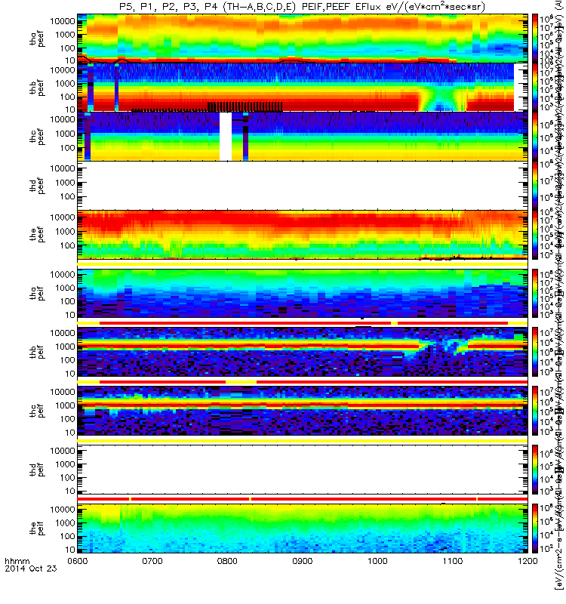Screen dimensions: 566x604
Task: Select the 'thc peif' panel label
Action: pyautogui.click(x=37, y=411)
